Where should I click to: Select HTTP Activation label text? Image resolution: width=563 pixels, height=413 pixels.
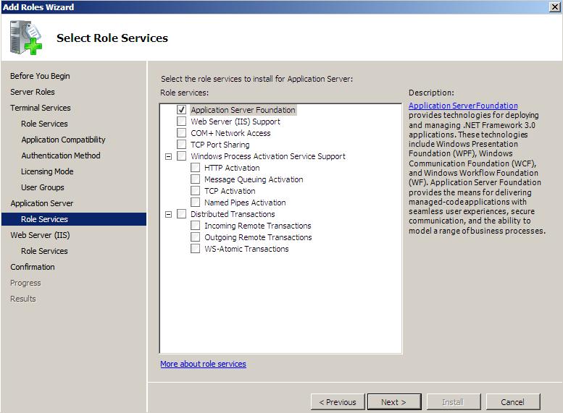(232, 168)
